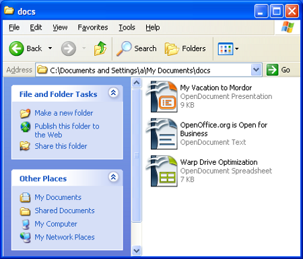Click the address bar path field
Screen dimensions: 303x259
click(149, 71)
